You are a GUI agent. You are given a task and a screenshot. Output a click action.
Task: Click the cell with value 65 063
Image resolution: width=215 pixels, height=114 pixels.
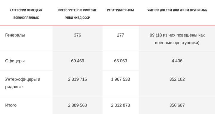click(x=121, y=61)
